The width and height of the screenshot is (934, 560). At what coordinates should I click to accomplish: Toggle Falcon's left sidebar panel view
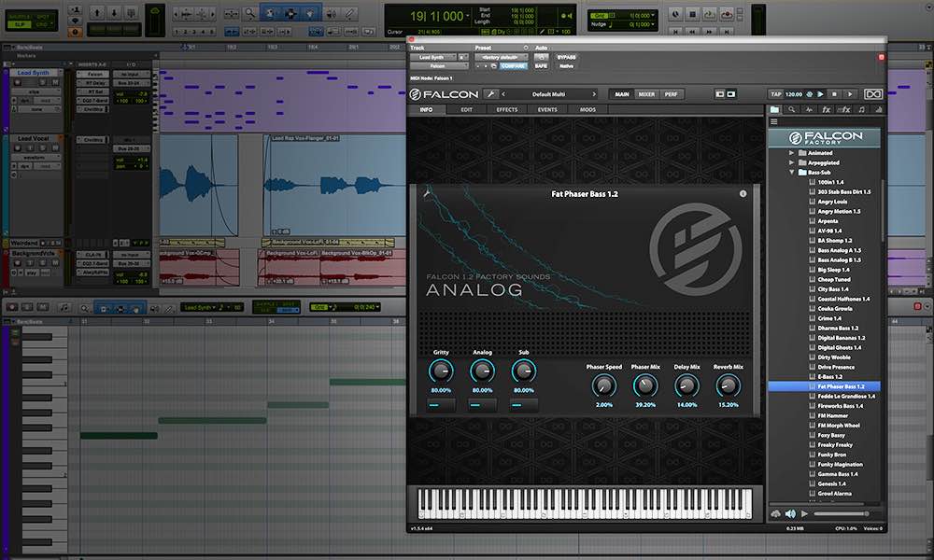click(719, 94)
